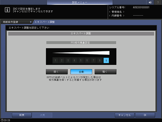Click the disabled 次頁 next page button

coord(42,115)
